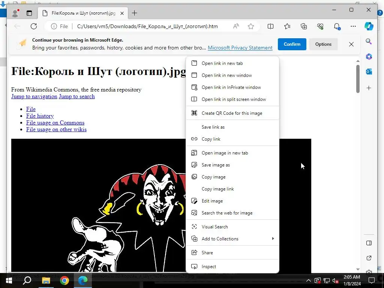Open Settings and more ellipsis
Screen dimensions: 384x288
coord(353,26)
